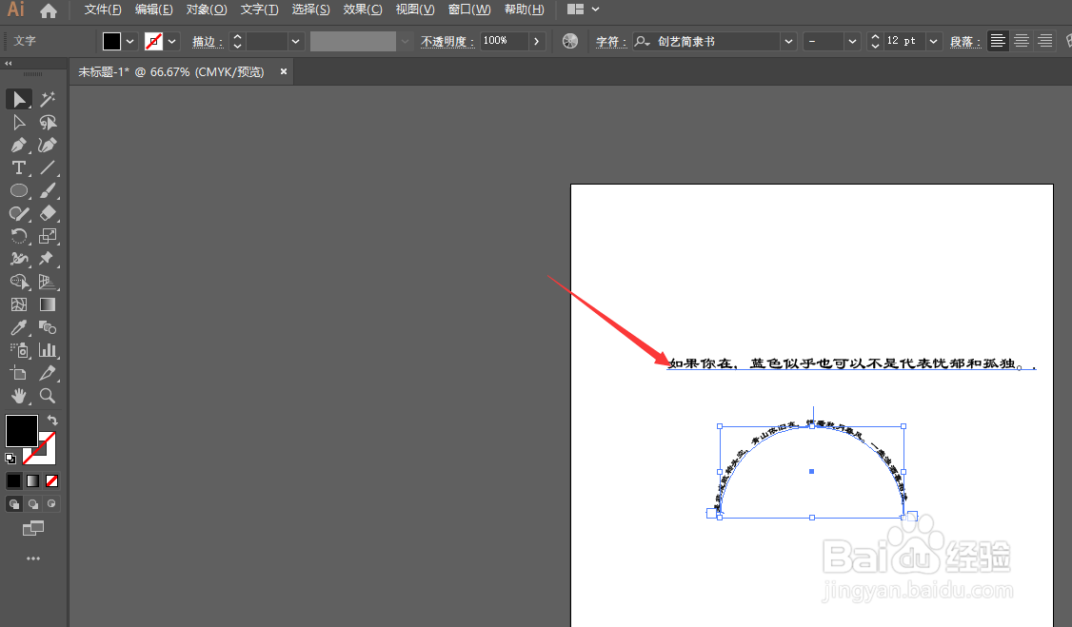Viewport: 1072px width, 627px height.
Task: Choose the Rotate tool
Action: click(x=18, y=236)
